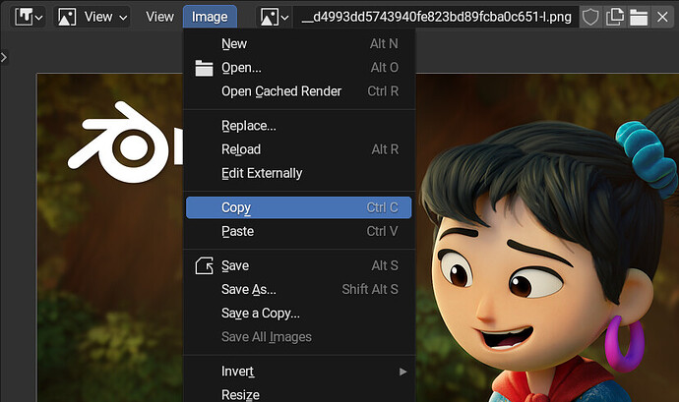
Task: Select Save a Copy...
Action: click(298, 313)
